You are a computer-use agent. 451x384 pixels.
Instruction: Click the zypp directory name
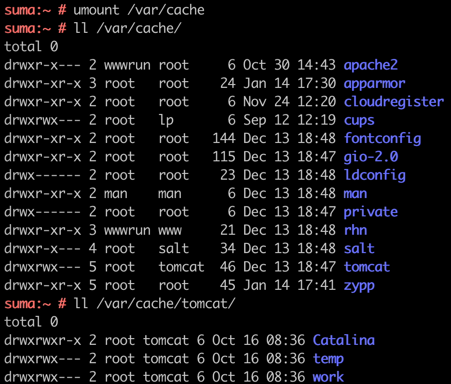click(x=359, y=285)
